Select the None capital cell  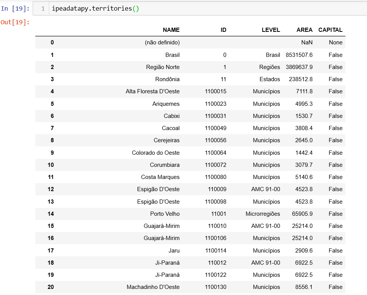coord(336,42)
